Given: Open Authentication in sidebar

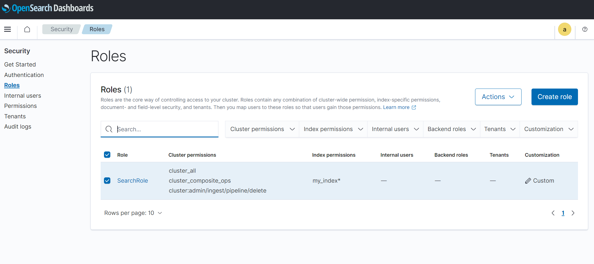Looking at the screenshot, I should (24, 75).
